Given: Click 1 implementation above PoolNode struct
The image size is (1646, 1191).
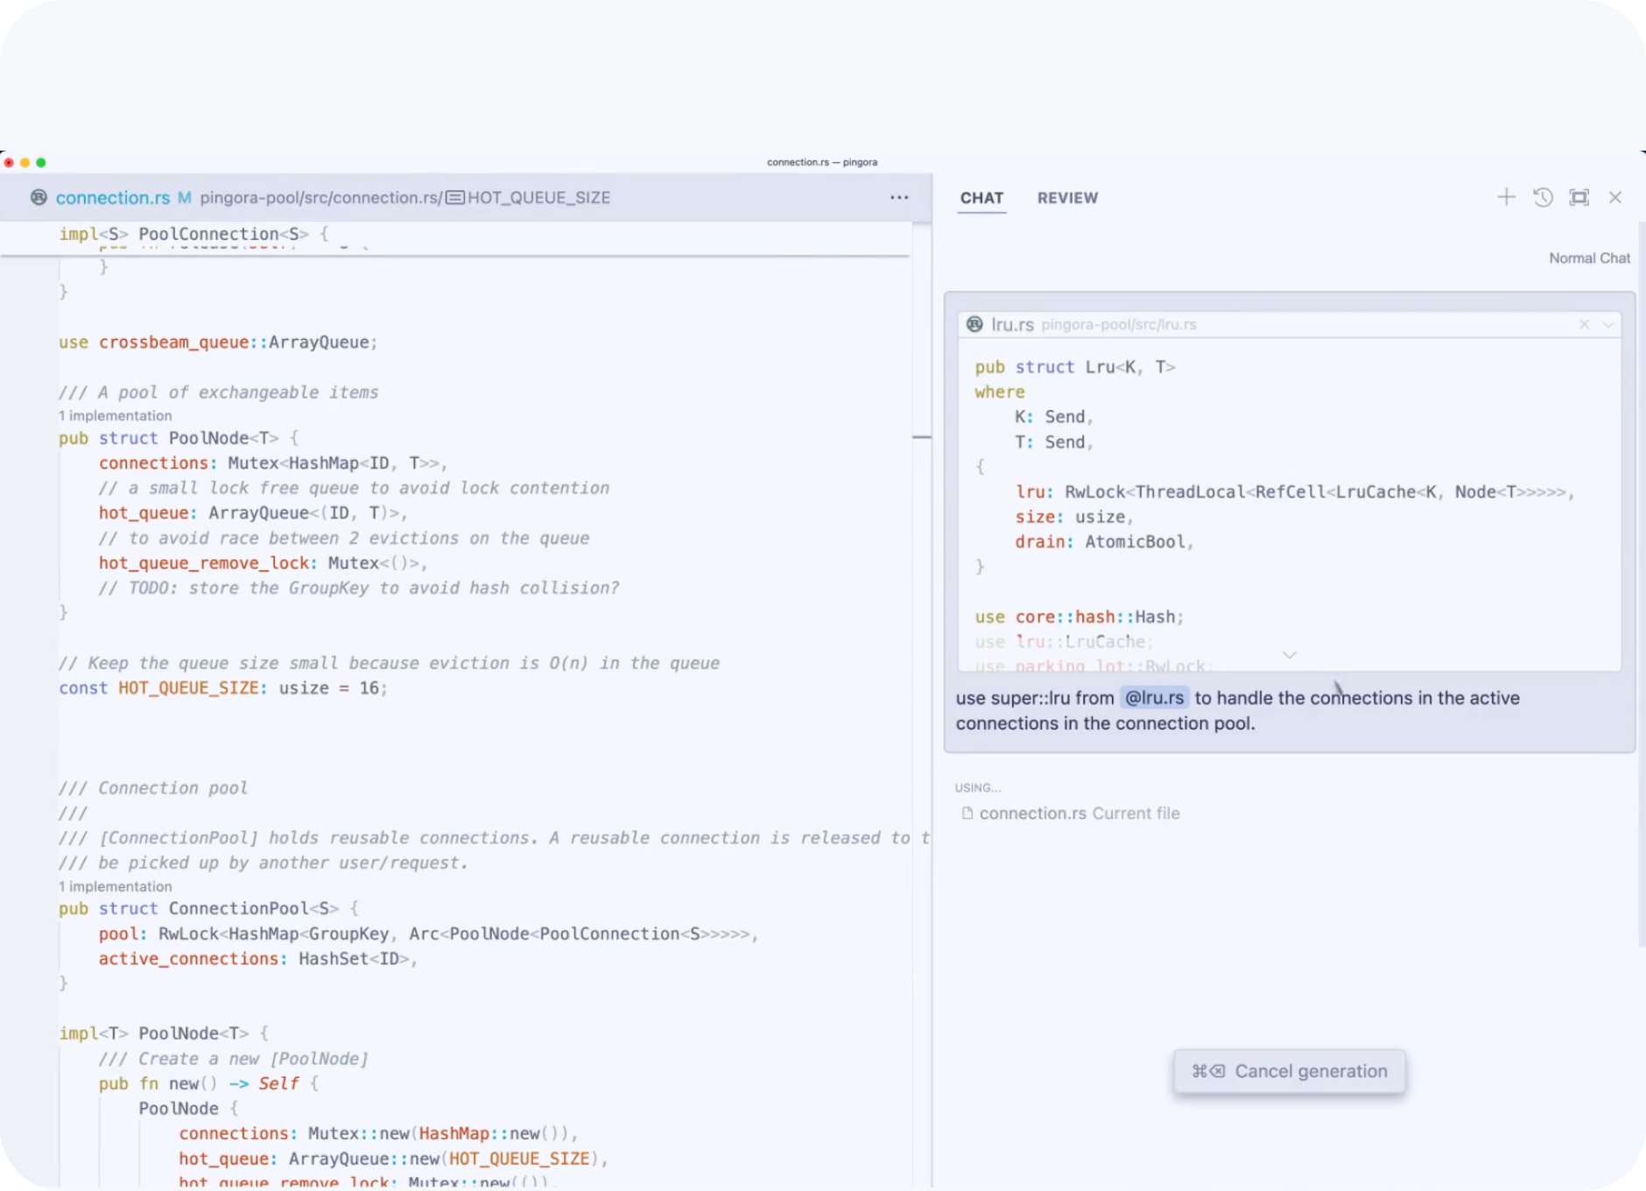Looking at the screenshot, I should pyautogui.click(x=116, y=416).
